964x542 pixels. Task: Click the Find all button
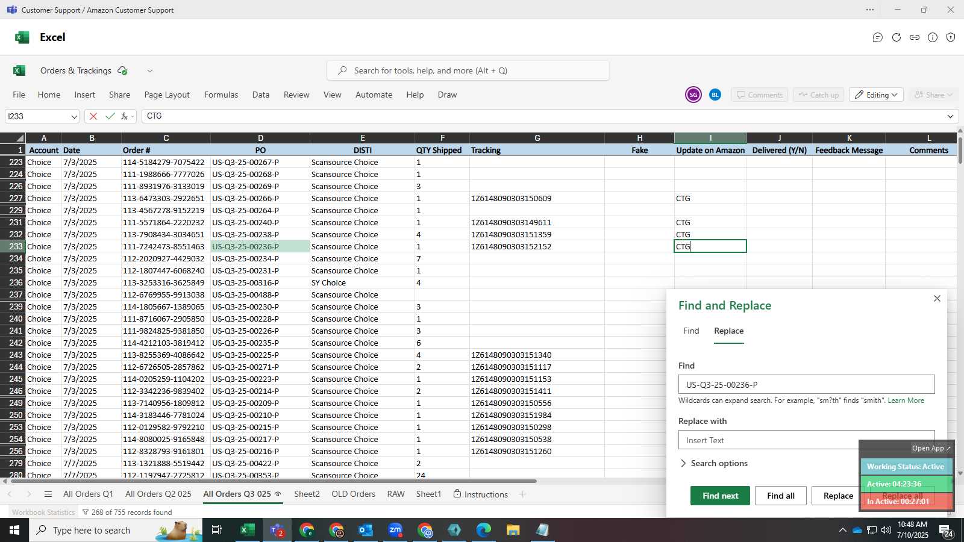pyautogui.click(x=781, y=496)
